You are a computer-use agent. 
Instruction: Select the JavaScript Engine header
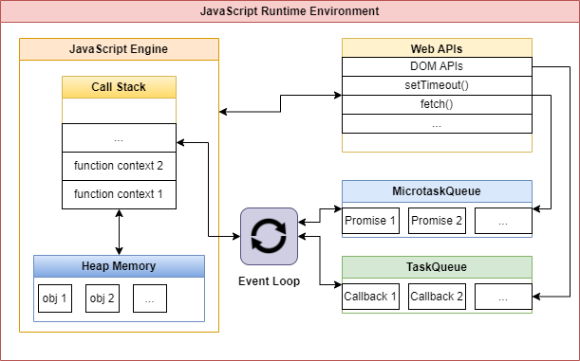[119, 49]
